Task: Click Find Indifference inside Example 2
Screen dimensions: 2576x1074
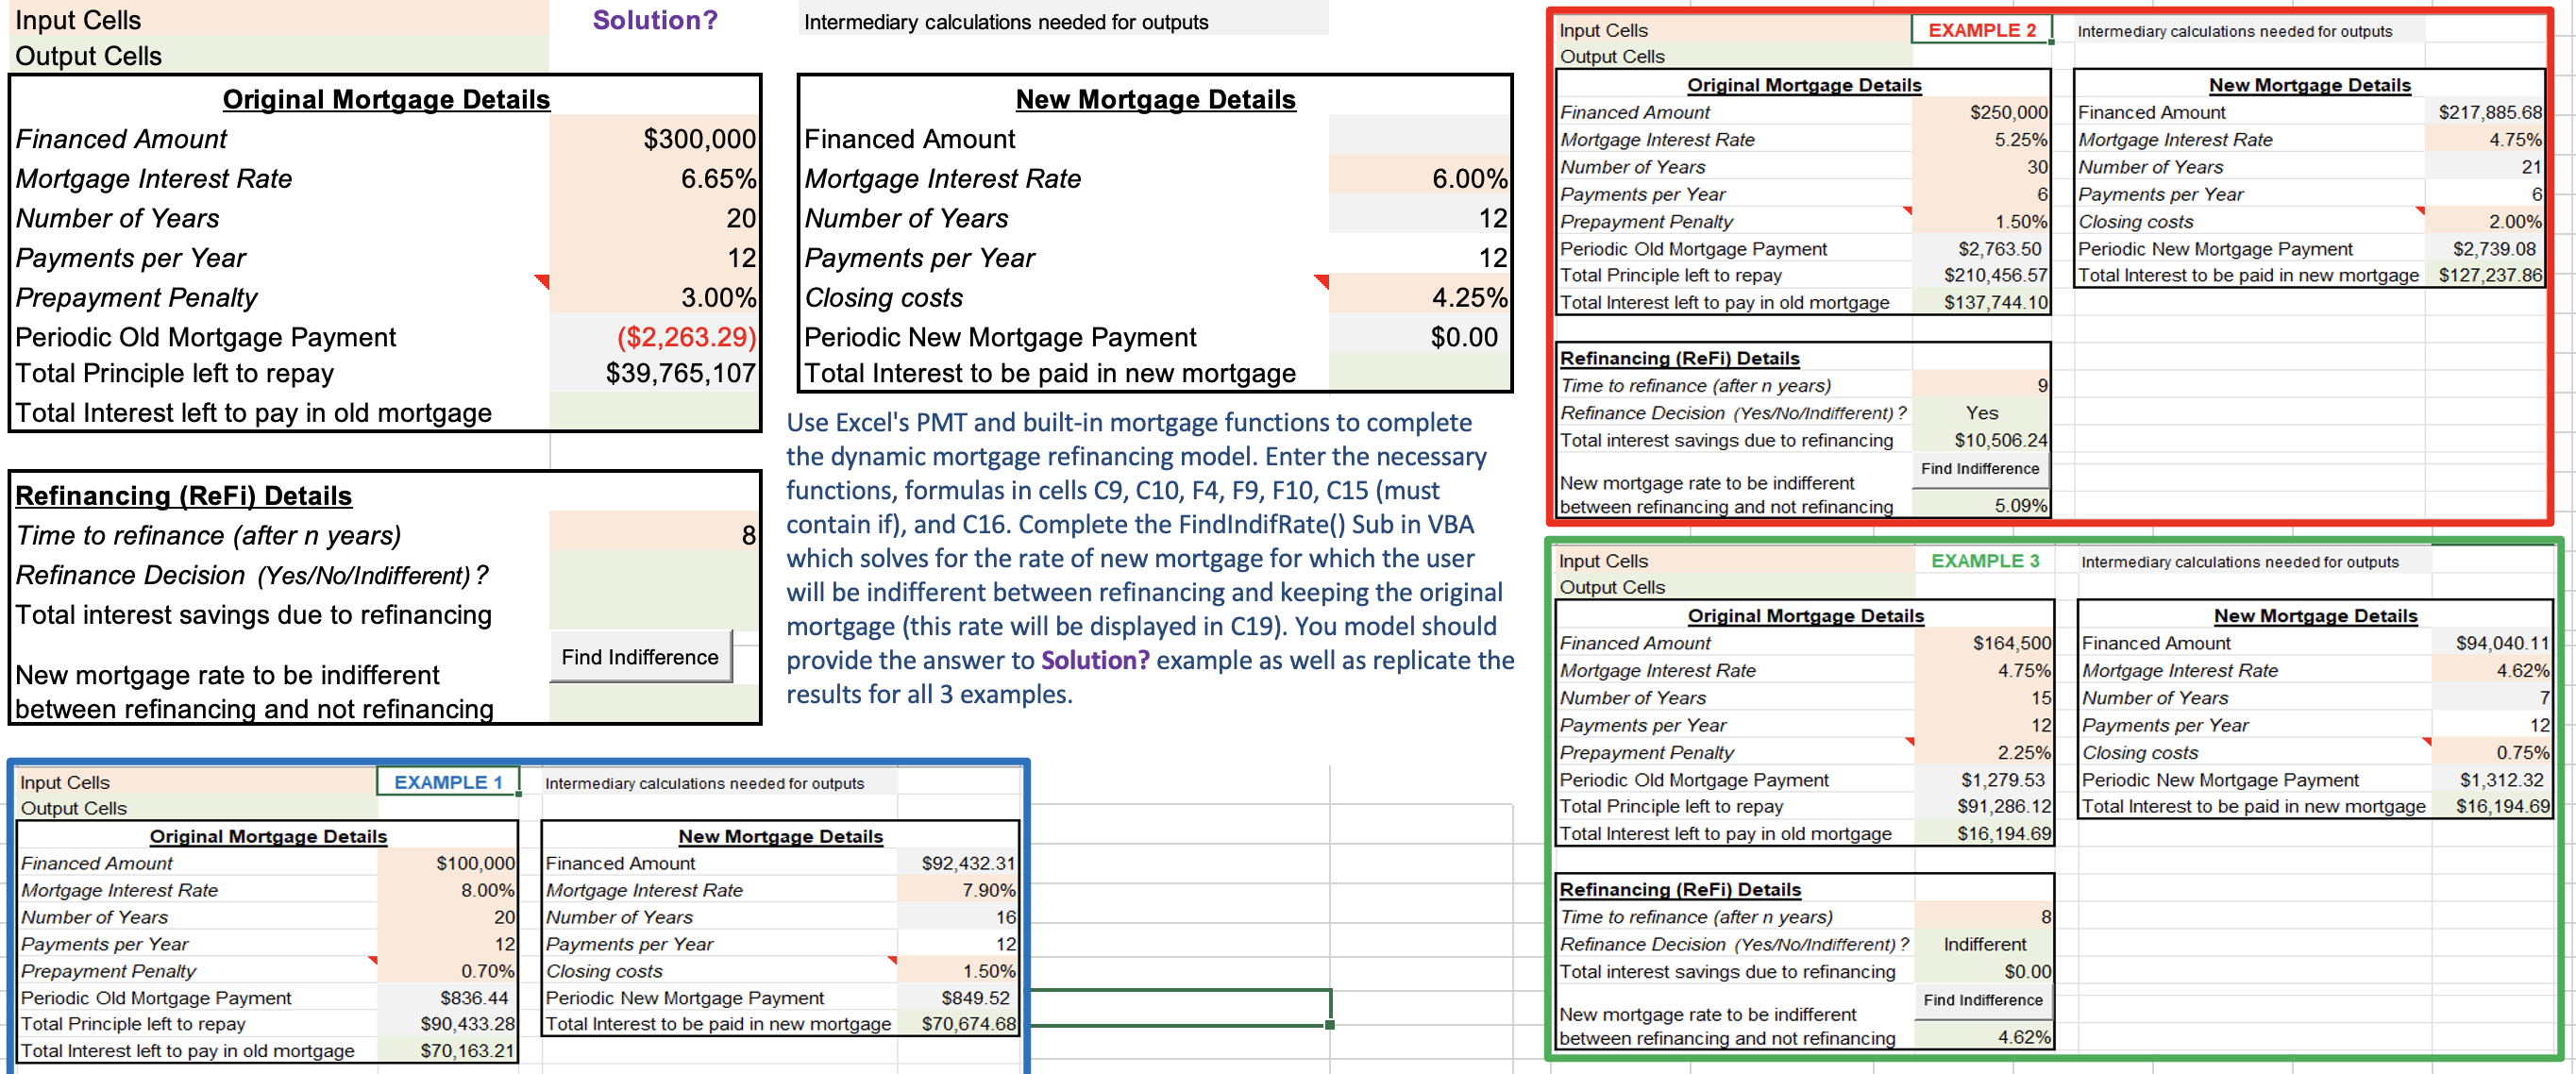Action: 1980,468
